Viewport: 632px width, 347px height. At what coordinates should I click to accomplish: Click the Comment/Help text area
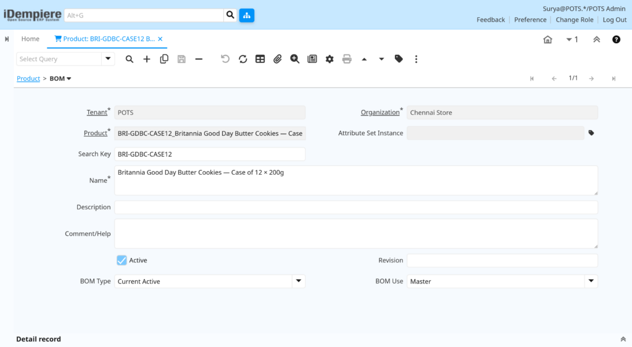[356, 234]
